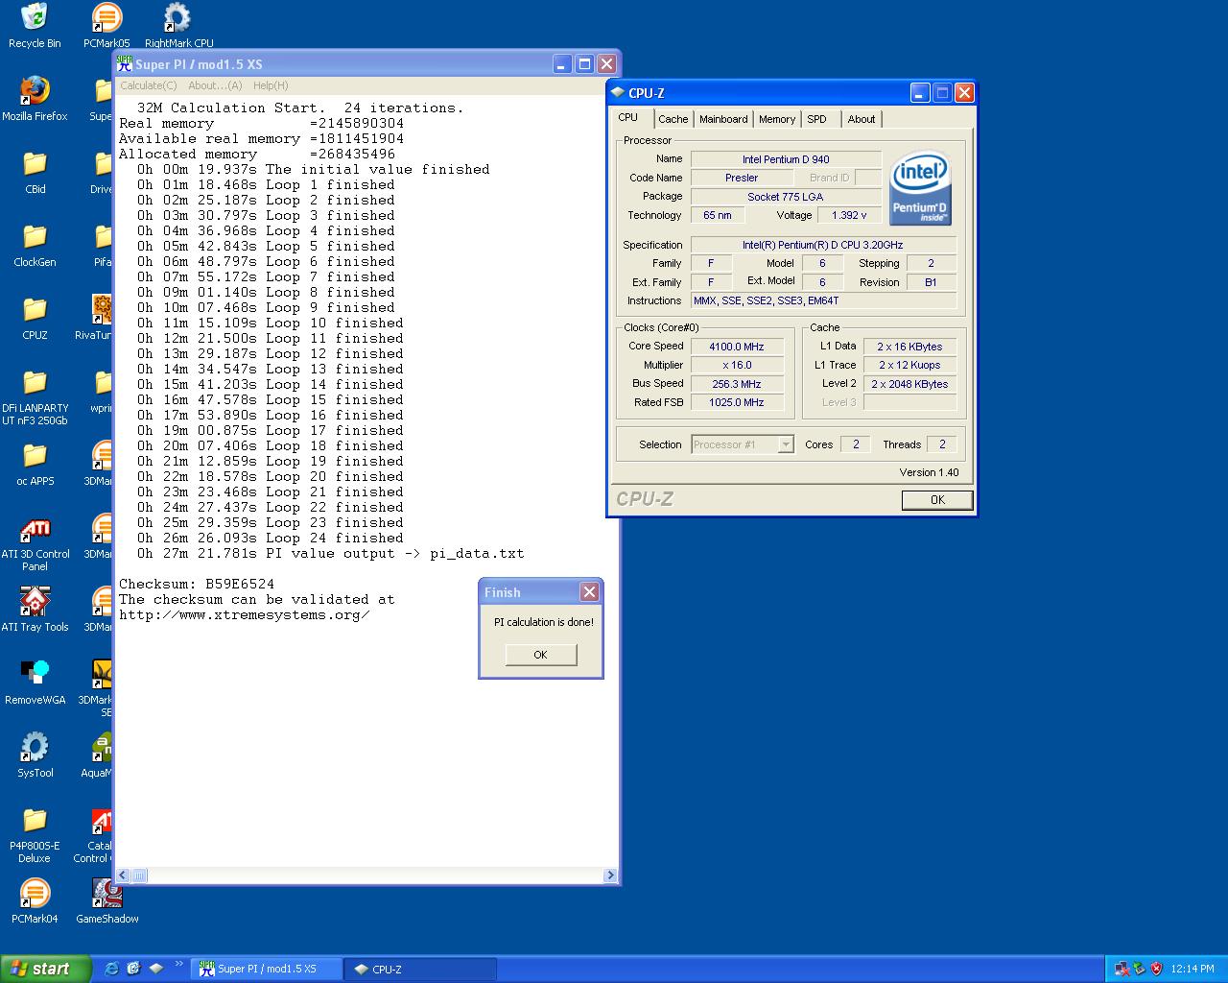Launch Mozilla Firefox desktop shortcut
The height and width of the screenshot is (983, 1228).
click(35, 98)
